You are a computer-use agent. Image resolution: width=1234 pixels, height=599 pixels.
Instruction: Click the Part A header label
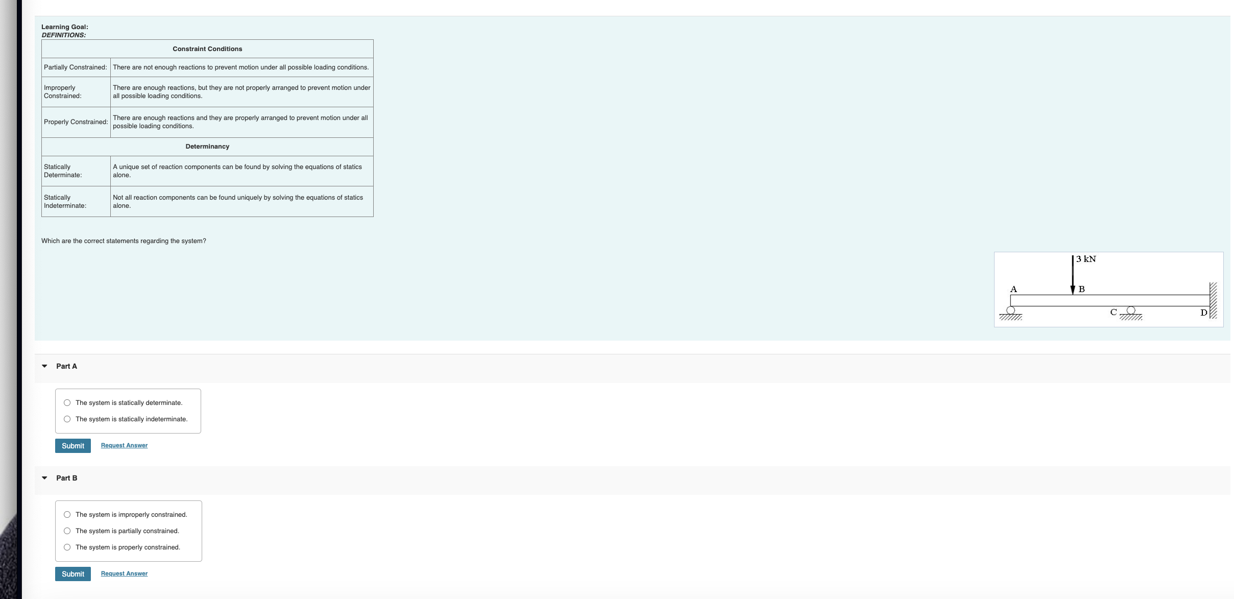tap(66, 366)
